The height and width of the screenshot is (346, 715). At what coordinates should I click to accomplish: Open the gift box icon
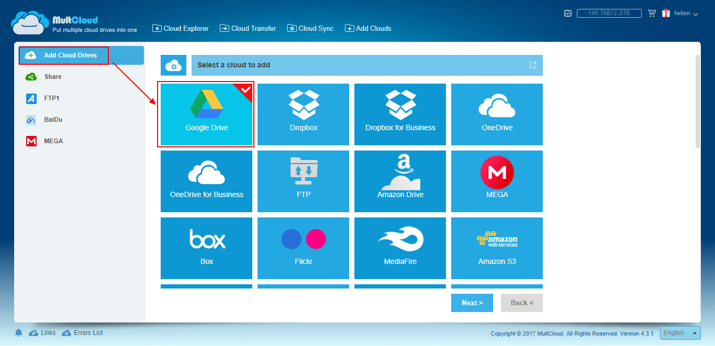[666, 13]
